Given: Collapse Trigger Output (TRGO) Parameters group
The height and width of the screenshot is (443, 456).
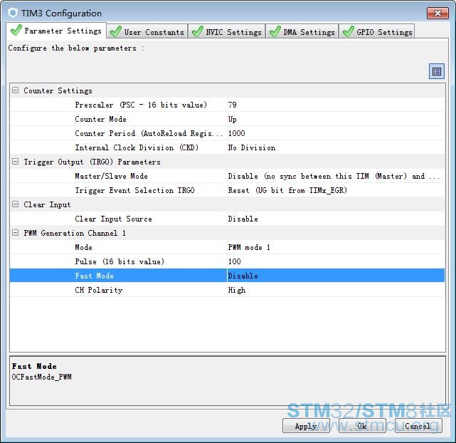Looking at the screenshot, I should (15, 161).
